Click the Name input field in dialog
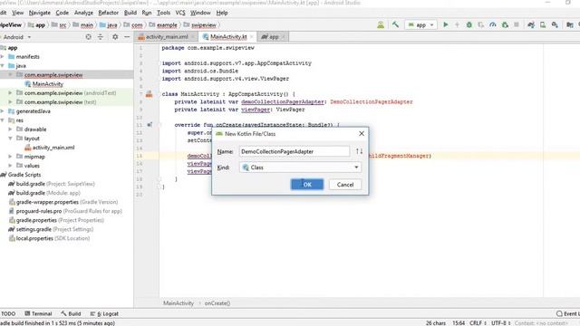 point(294,151)
